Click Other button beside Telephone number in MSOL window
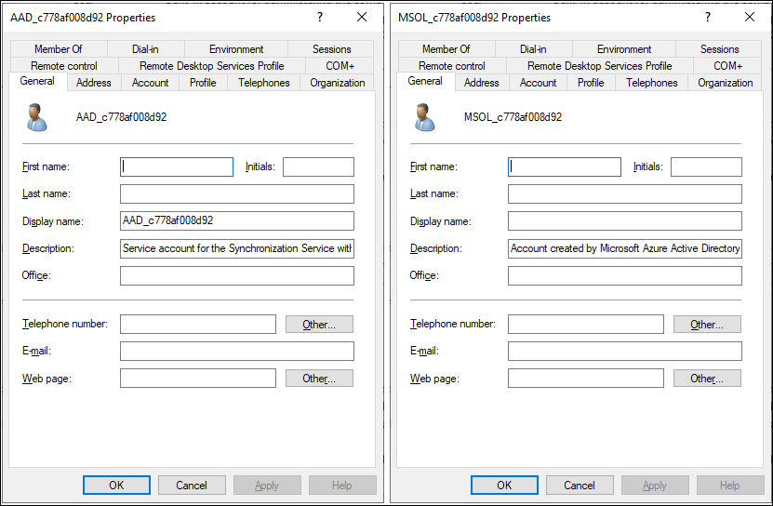 pyautogui.click(x=708, y=324)
